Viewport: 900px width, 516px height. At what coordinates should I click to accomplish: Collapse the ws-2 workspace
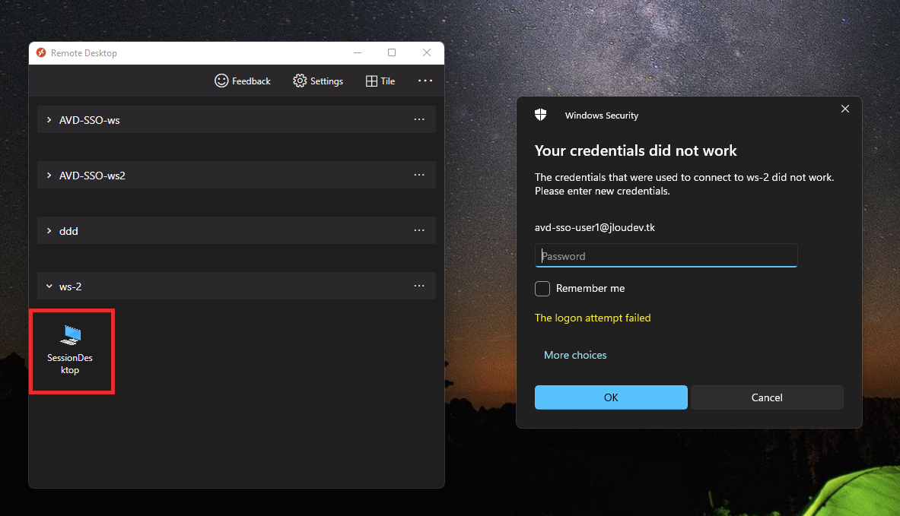49,286
